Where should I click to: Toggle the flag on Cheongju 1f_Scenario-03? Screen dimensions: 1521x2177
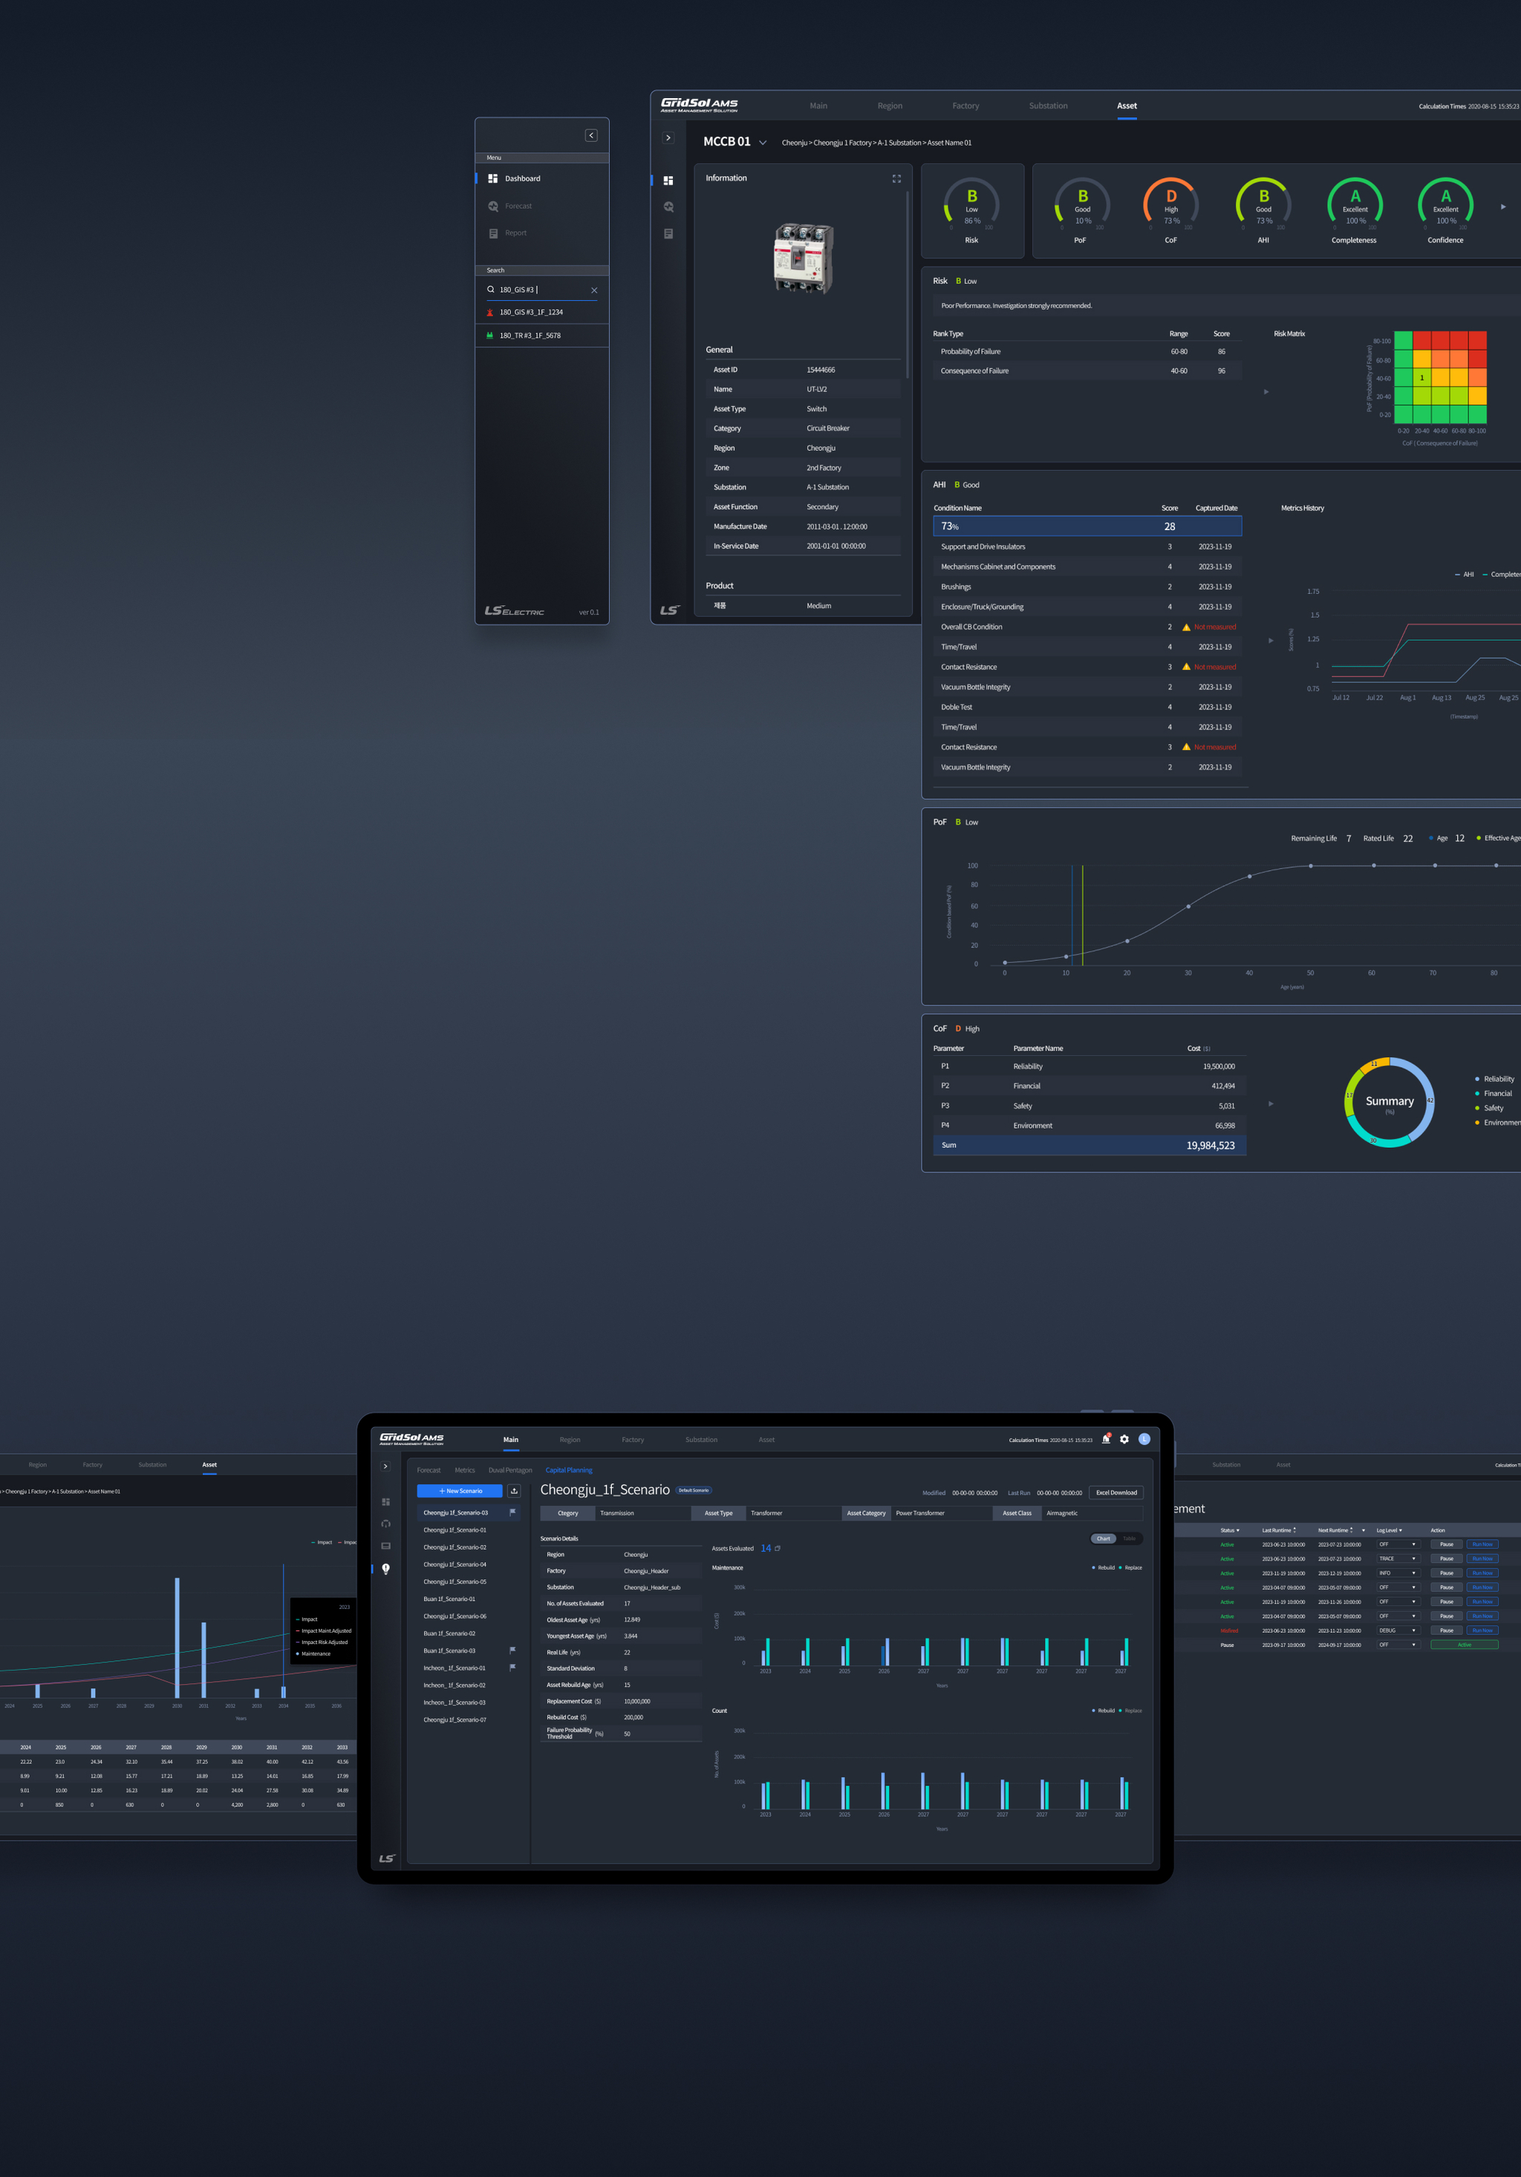coord(513,1512)
